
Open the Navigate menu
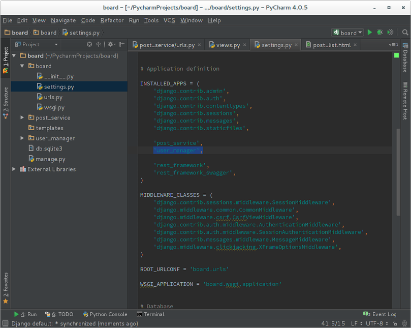coord(63,20)
